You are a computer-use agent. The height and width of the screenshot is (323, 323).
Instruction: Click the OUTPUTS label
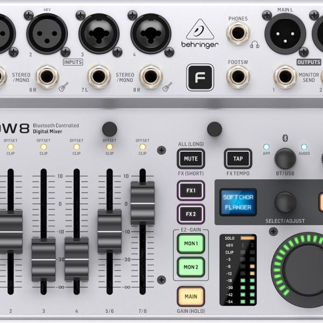[309, 62]
